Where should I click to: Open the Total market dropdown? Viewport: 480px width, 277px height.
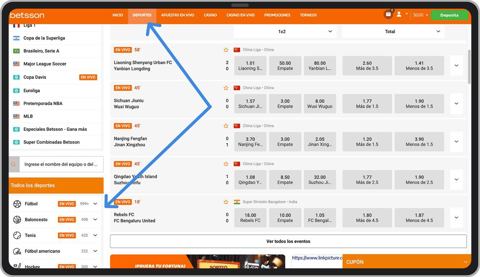(393, 31)
